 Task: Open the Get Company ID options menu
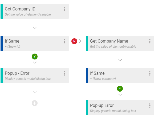click(64, 9)
